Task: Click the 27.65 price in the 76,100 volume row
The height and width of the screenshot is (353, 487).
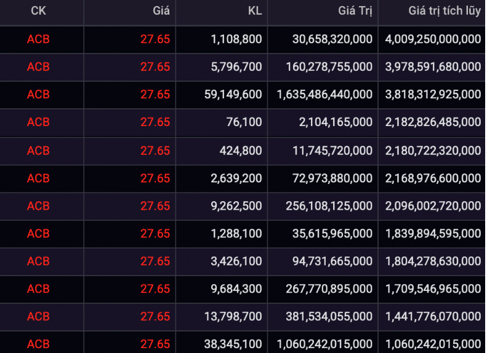Action: (x=155, y=122)
